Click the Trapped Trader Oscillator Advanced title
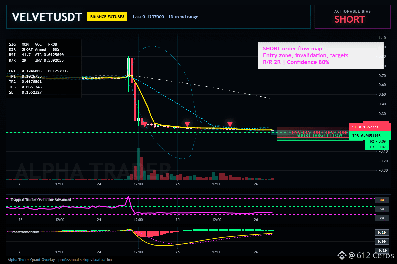397x264 pixels. point(41,200)
